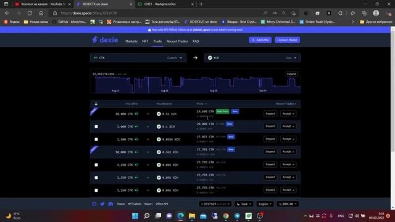The height and width of the screenshot is (222, 395).
Task: Open the Новая папка bookmark folder
Action: point(36,22)
